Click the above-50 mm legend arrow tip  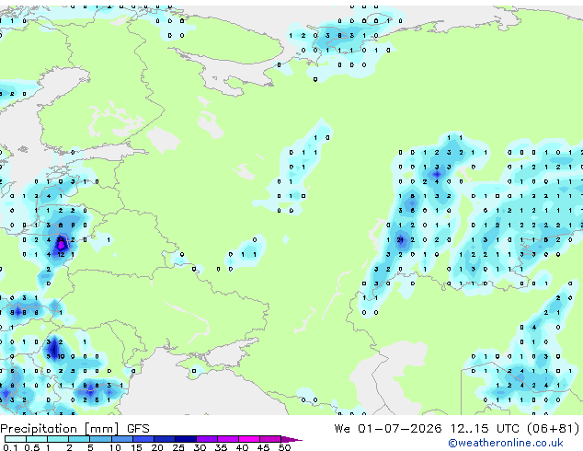click(x=291, y=439)
